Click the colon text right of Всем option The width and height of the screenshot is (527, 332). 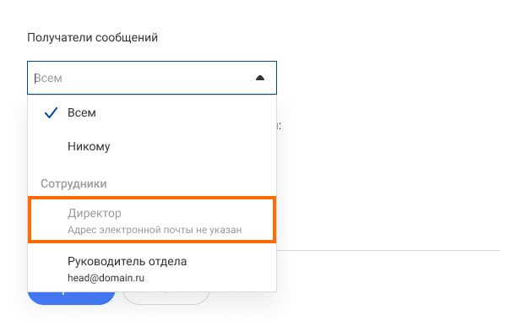point(279,126)
